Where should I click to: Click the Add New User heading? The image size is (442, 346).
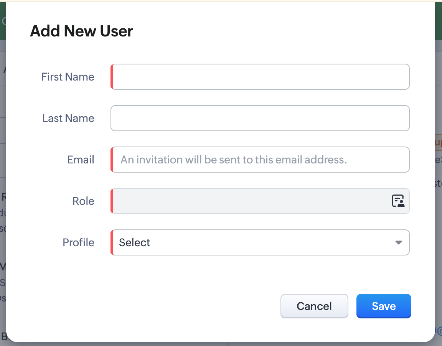pyautogui.click(x=81, y=31)
